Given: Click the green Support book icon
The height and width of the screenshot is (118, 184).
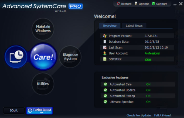Looking at the screenshot, I should [x=153, y=4].
